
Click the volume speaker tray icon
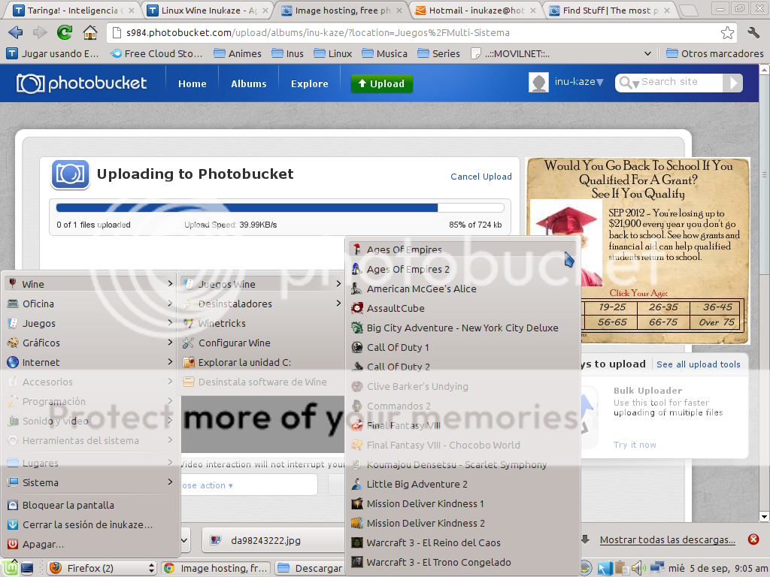(x=638, y=568)
